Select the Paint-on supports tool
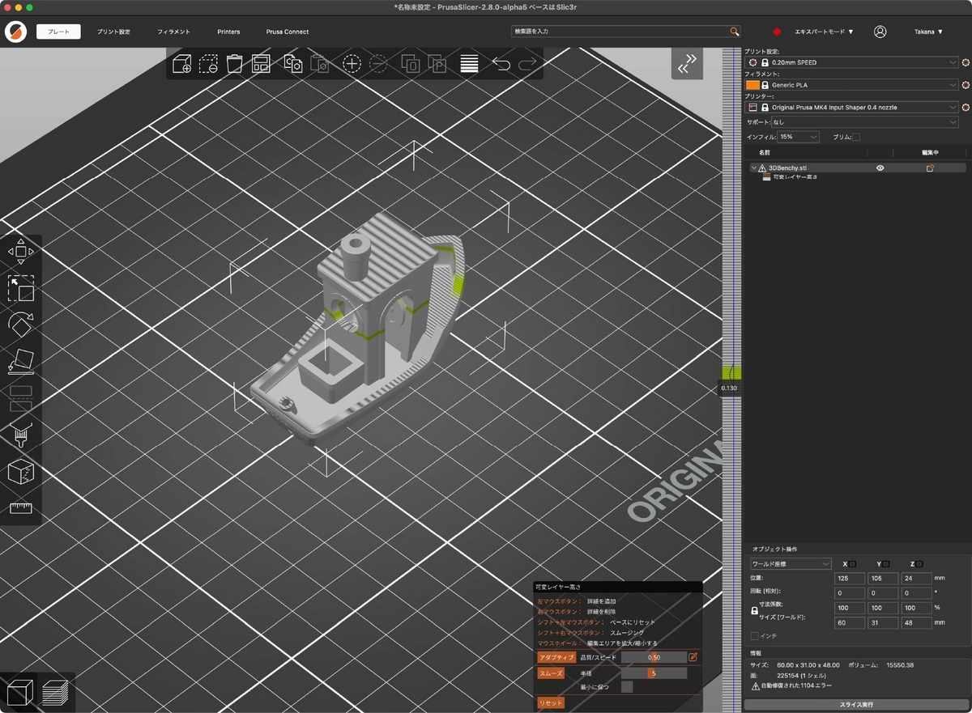Viewport: 972px width, 713px height. click(x=21, y=435)
